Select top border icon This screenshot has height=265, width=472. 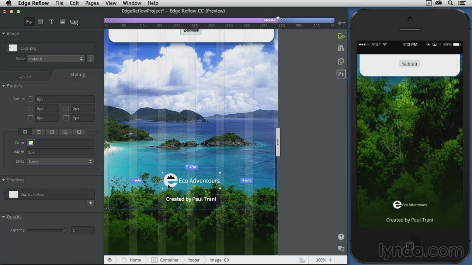coord(38,132)
